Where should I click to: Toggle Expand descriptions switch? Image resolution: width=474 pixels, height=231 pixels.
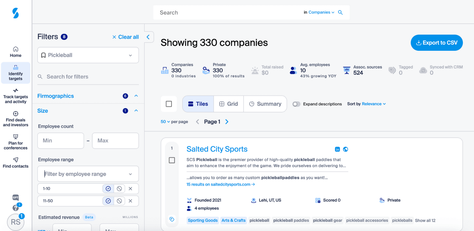pyautogui.click(x=296, y=104)
